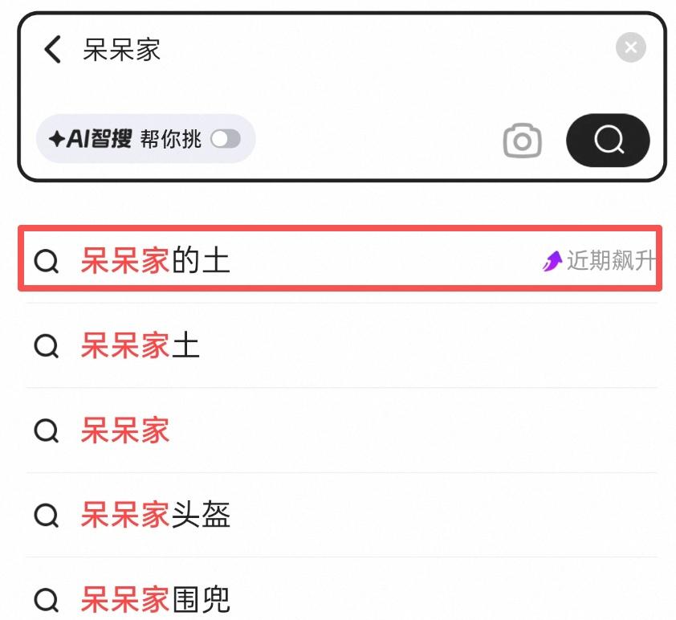The image size is (676, 620).
Task: Click the magnifier icon beside 呆呆家围兜
Action: coord(47,599)
